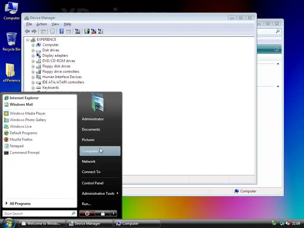
Task: Click the search icon in Computer window
Action: 278,31
